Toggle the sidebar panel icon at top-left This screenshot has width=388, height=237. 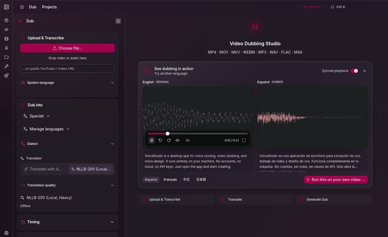click(6, 7)
